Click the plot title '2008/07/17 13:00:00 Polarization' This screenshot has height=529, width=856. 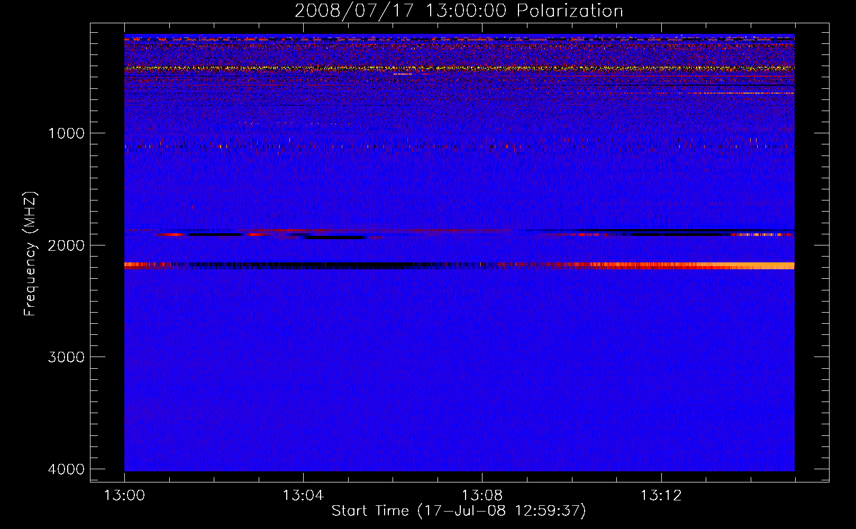coord(459,11)
